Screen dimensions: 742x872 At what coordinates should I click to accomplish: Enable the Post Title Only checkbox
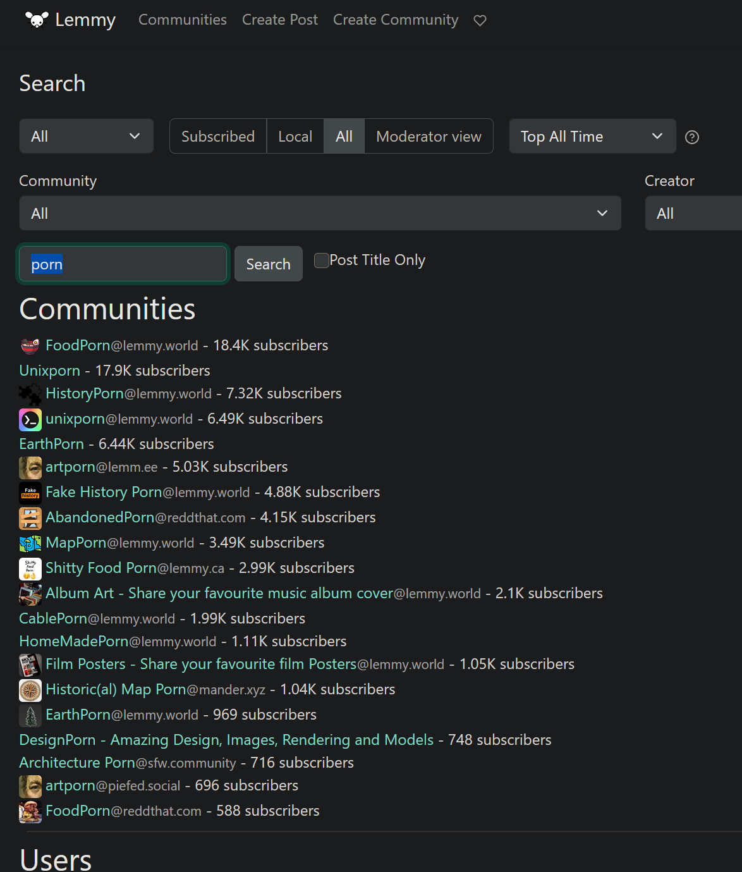(x=322, y=261)
